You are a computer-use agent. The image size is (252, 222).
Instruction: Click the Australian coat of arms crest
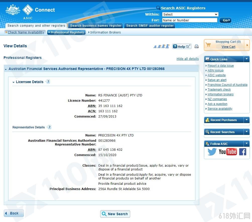point(13,10)
